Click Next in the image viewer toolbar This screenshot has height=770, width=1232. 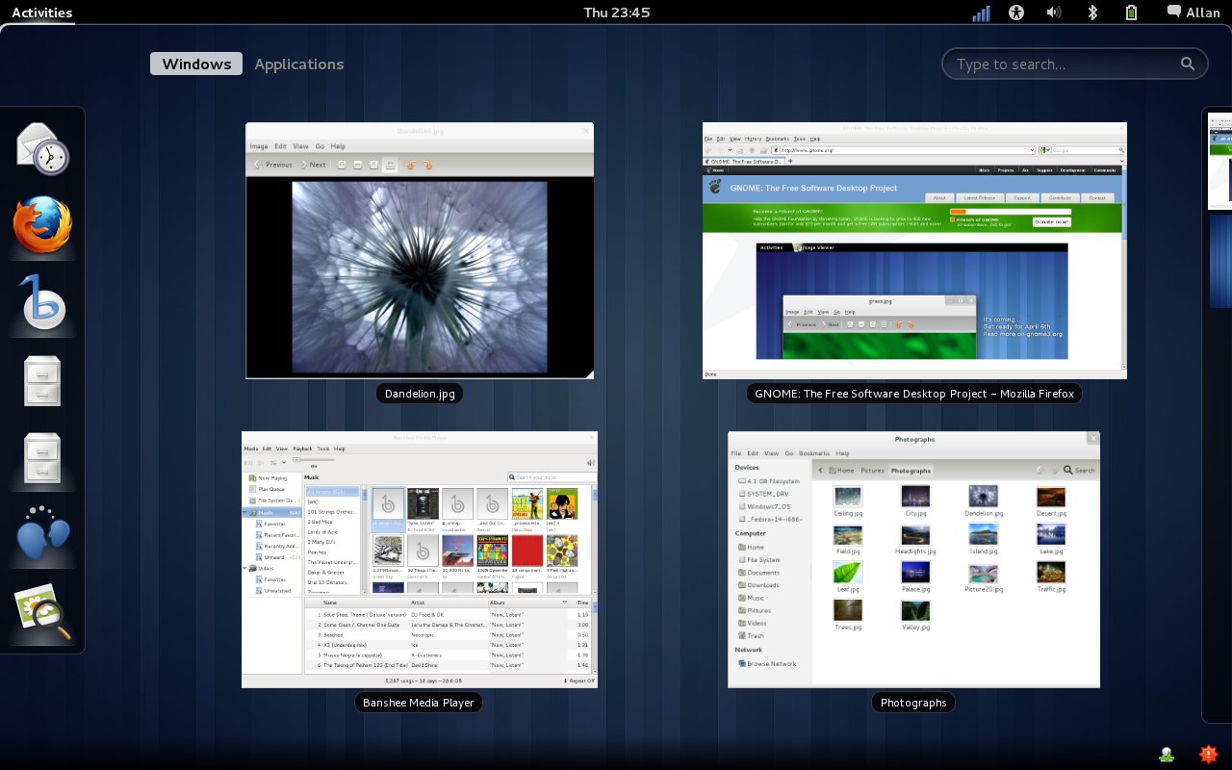[315, 165]
